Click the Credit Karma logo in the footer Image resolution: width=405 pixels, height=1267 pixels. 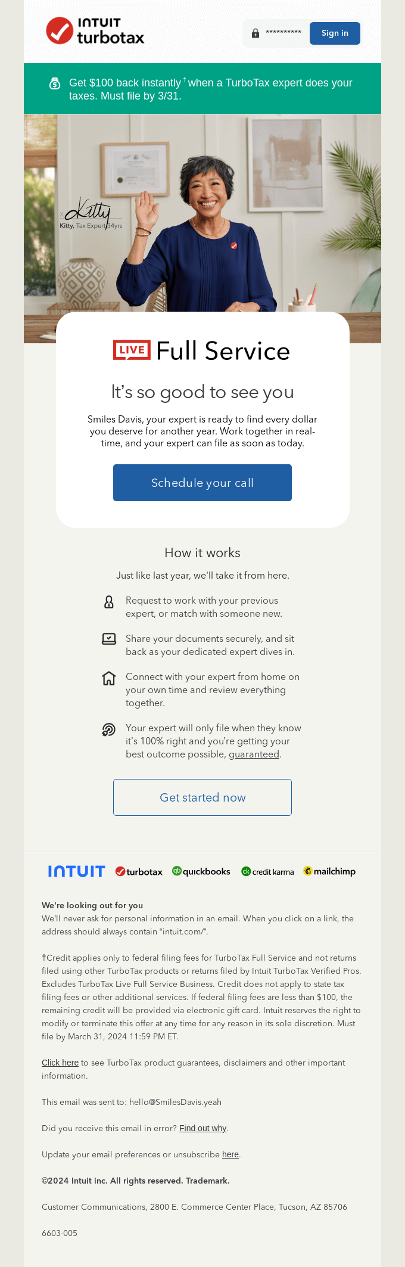(x=267, y=871)
